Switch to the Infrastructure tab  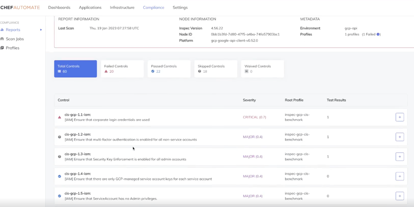pos(122,8)
